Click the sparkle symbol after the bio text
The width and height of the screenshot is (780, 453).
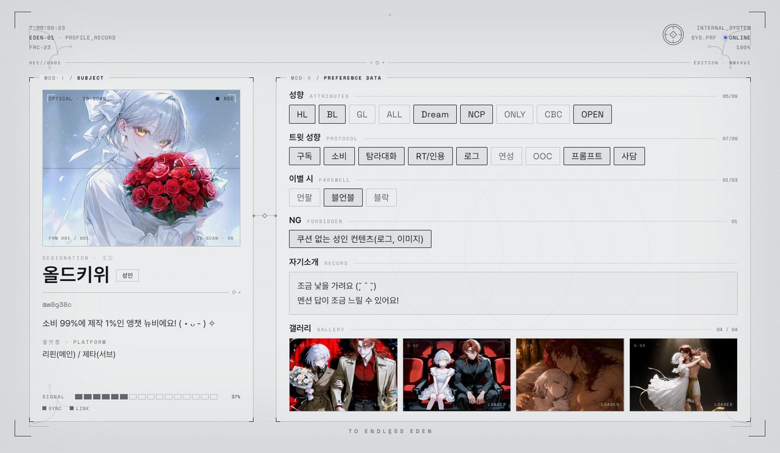click(212, 323)
